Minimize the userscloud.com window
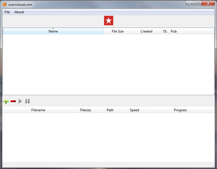This screenshot has height=169, width=217. [x=190, y=3]
